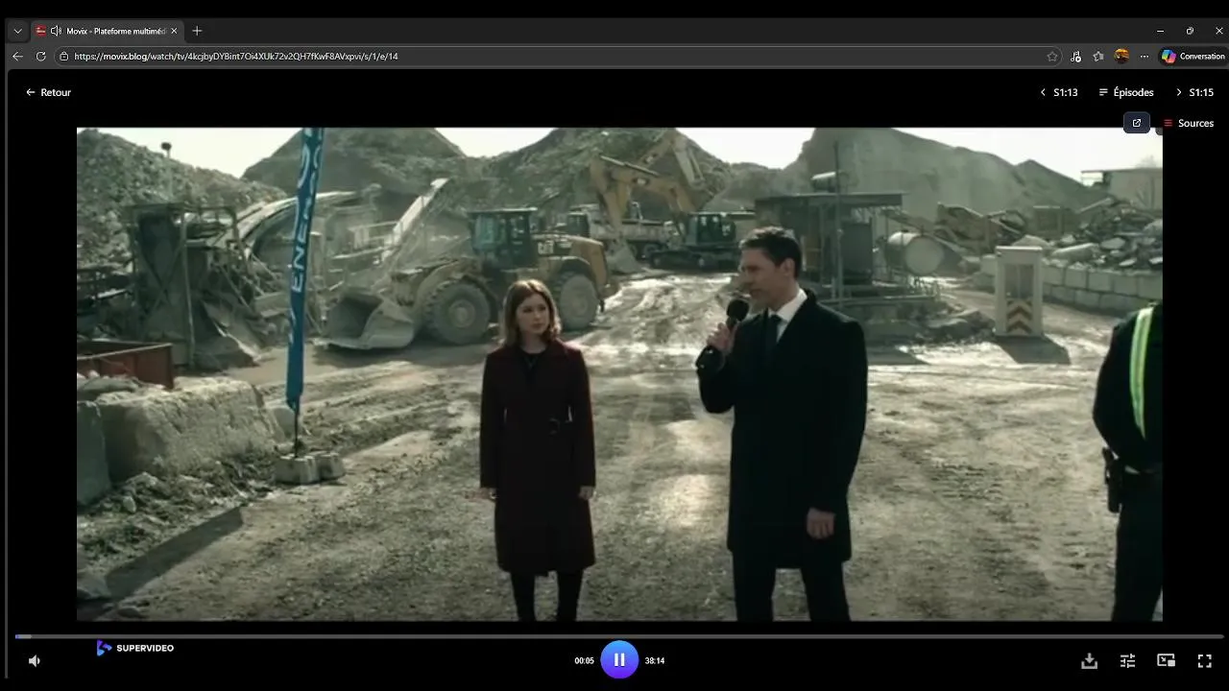View site information lock icon

click(x=64, y=57)
